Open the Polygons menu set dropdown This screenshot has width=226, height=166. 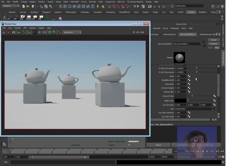pos(11,6)
